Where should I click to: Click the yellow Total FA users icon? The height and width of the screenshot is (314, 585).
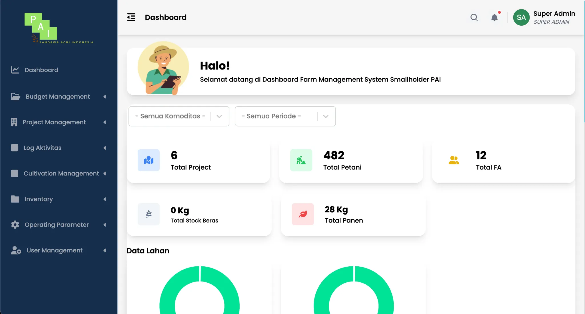(x=454, y=160)
